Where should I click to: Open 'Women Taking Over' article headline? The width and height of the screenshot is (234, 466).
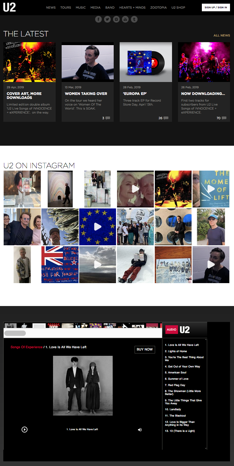click(x=86, y=94)
